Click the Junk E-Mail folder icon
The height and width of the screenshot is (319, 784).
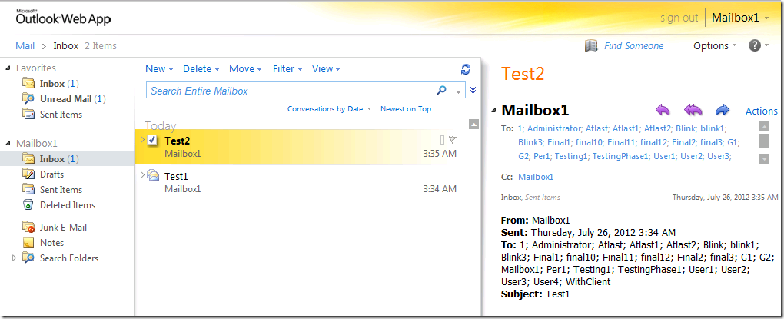[x=28, y=227]
